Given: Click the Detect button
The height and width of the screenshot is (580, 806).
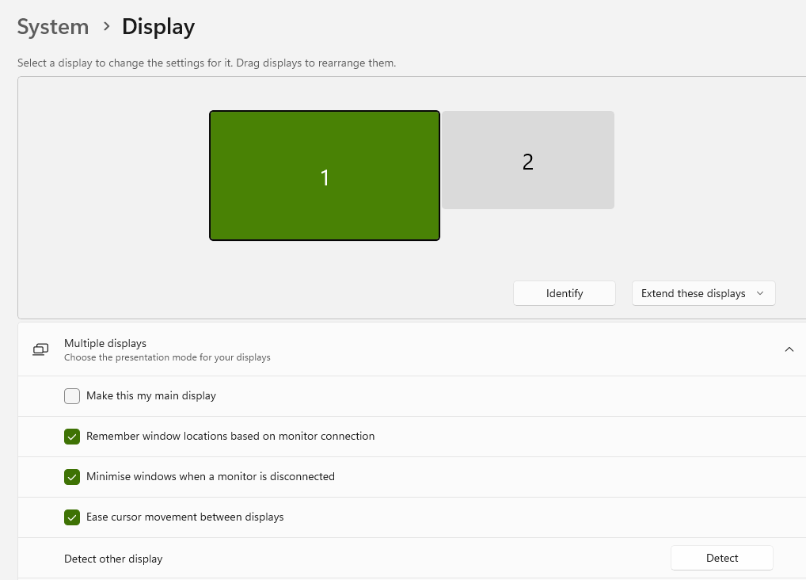Looking at the screenshot, I should pyautogui.click(x=722, y=558).
